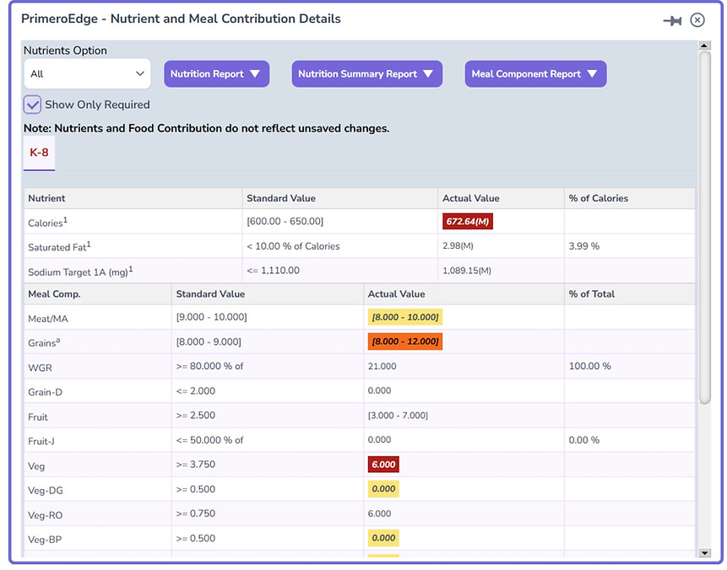
Task: Click the scrollbar down arrow
Action: pos(704,553)
